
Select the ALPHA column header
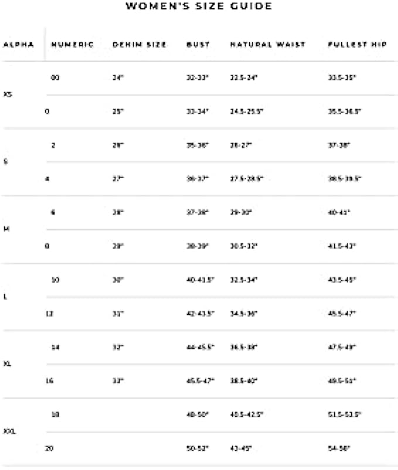[x=18, y=45]
